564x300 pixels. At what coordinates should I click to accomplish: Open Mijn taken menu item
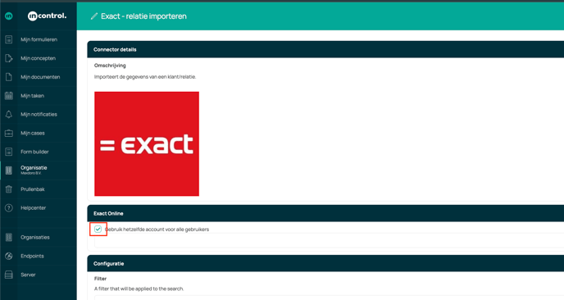pyautogui.click(x=32, y=96)
